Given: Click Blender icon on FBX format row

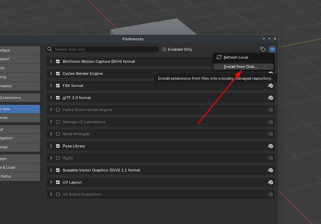Looking at the screenshot, I should pos(270,85).
